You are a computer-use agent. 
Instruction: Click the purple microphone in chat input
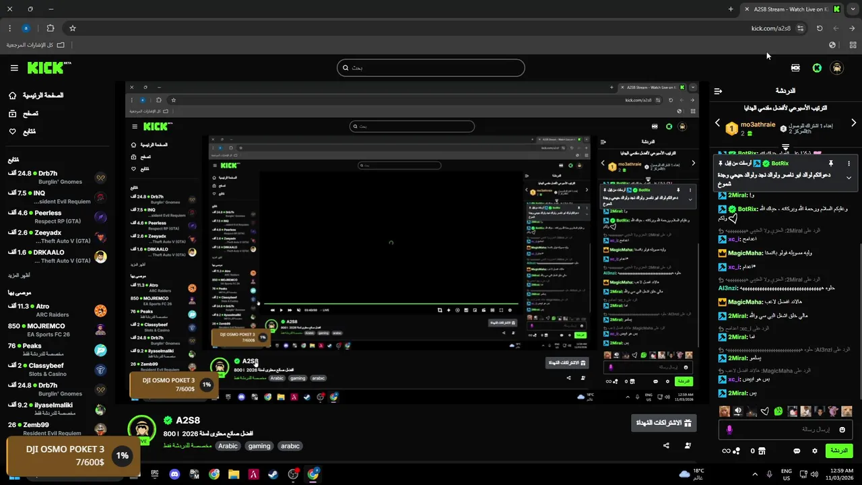click(x=729, y=430)
